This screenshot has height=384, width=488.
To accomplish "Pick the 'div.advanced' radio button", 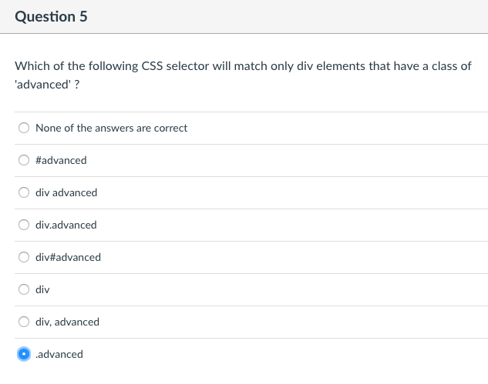I will click(x=25, y=225).
